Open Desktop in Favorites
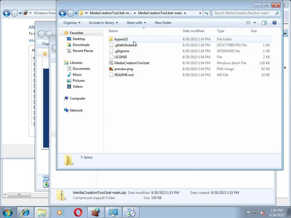 (79, 39)
